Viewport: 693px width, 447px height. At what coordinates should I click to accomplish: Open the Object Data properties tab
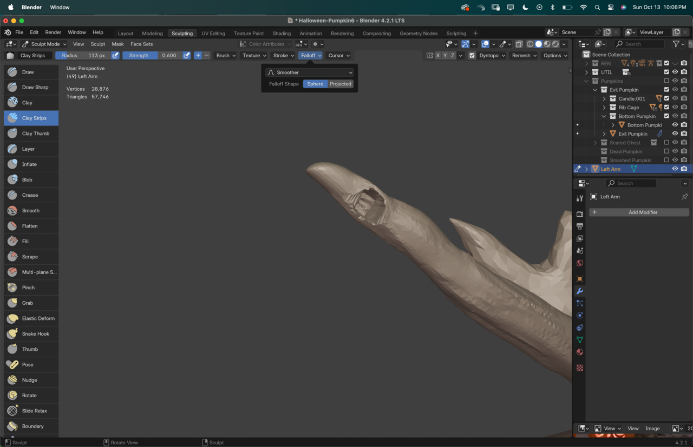click(580, 340)
